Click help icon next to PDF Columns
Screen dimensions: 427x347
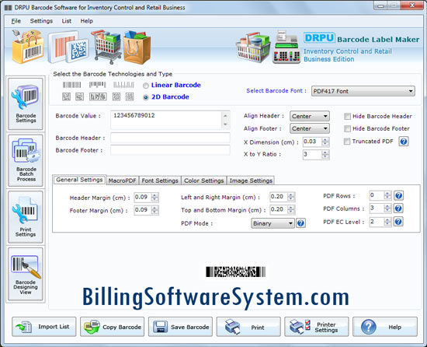click(398, 209)
